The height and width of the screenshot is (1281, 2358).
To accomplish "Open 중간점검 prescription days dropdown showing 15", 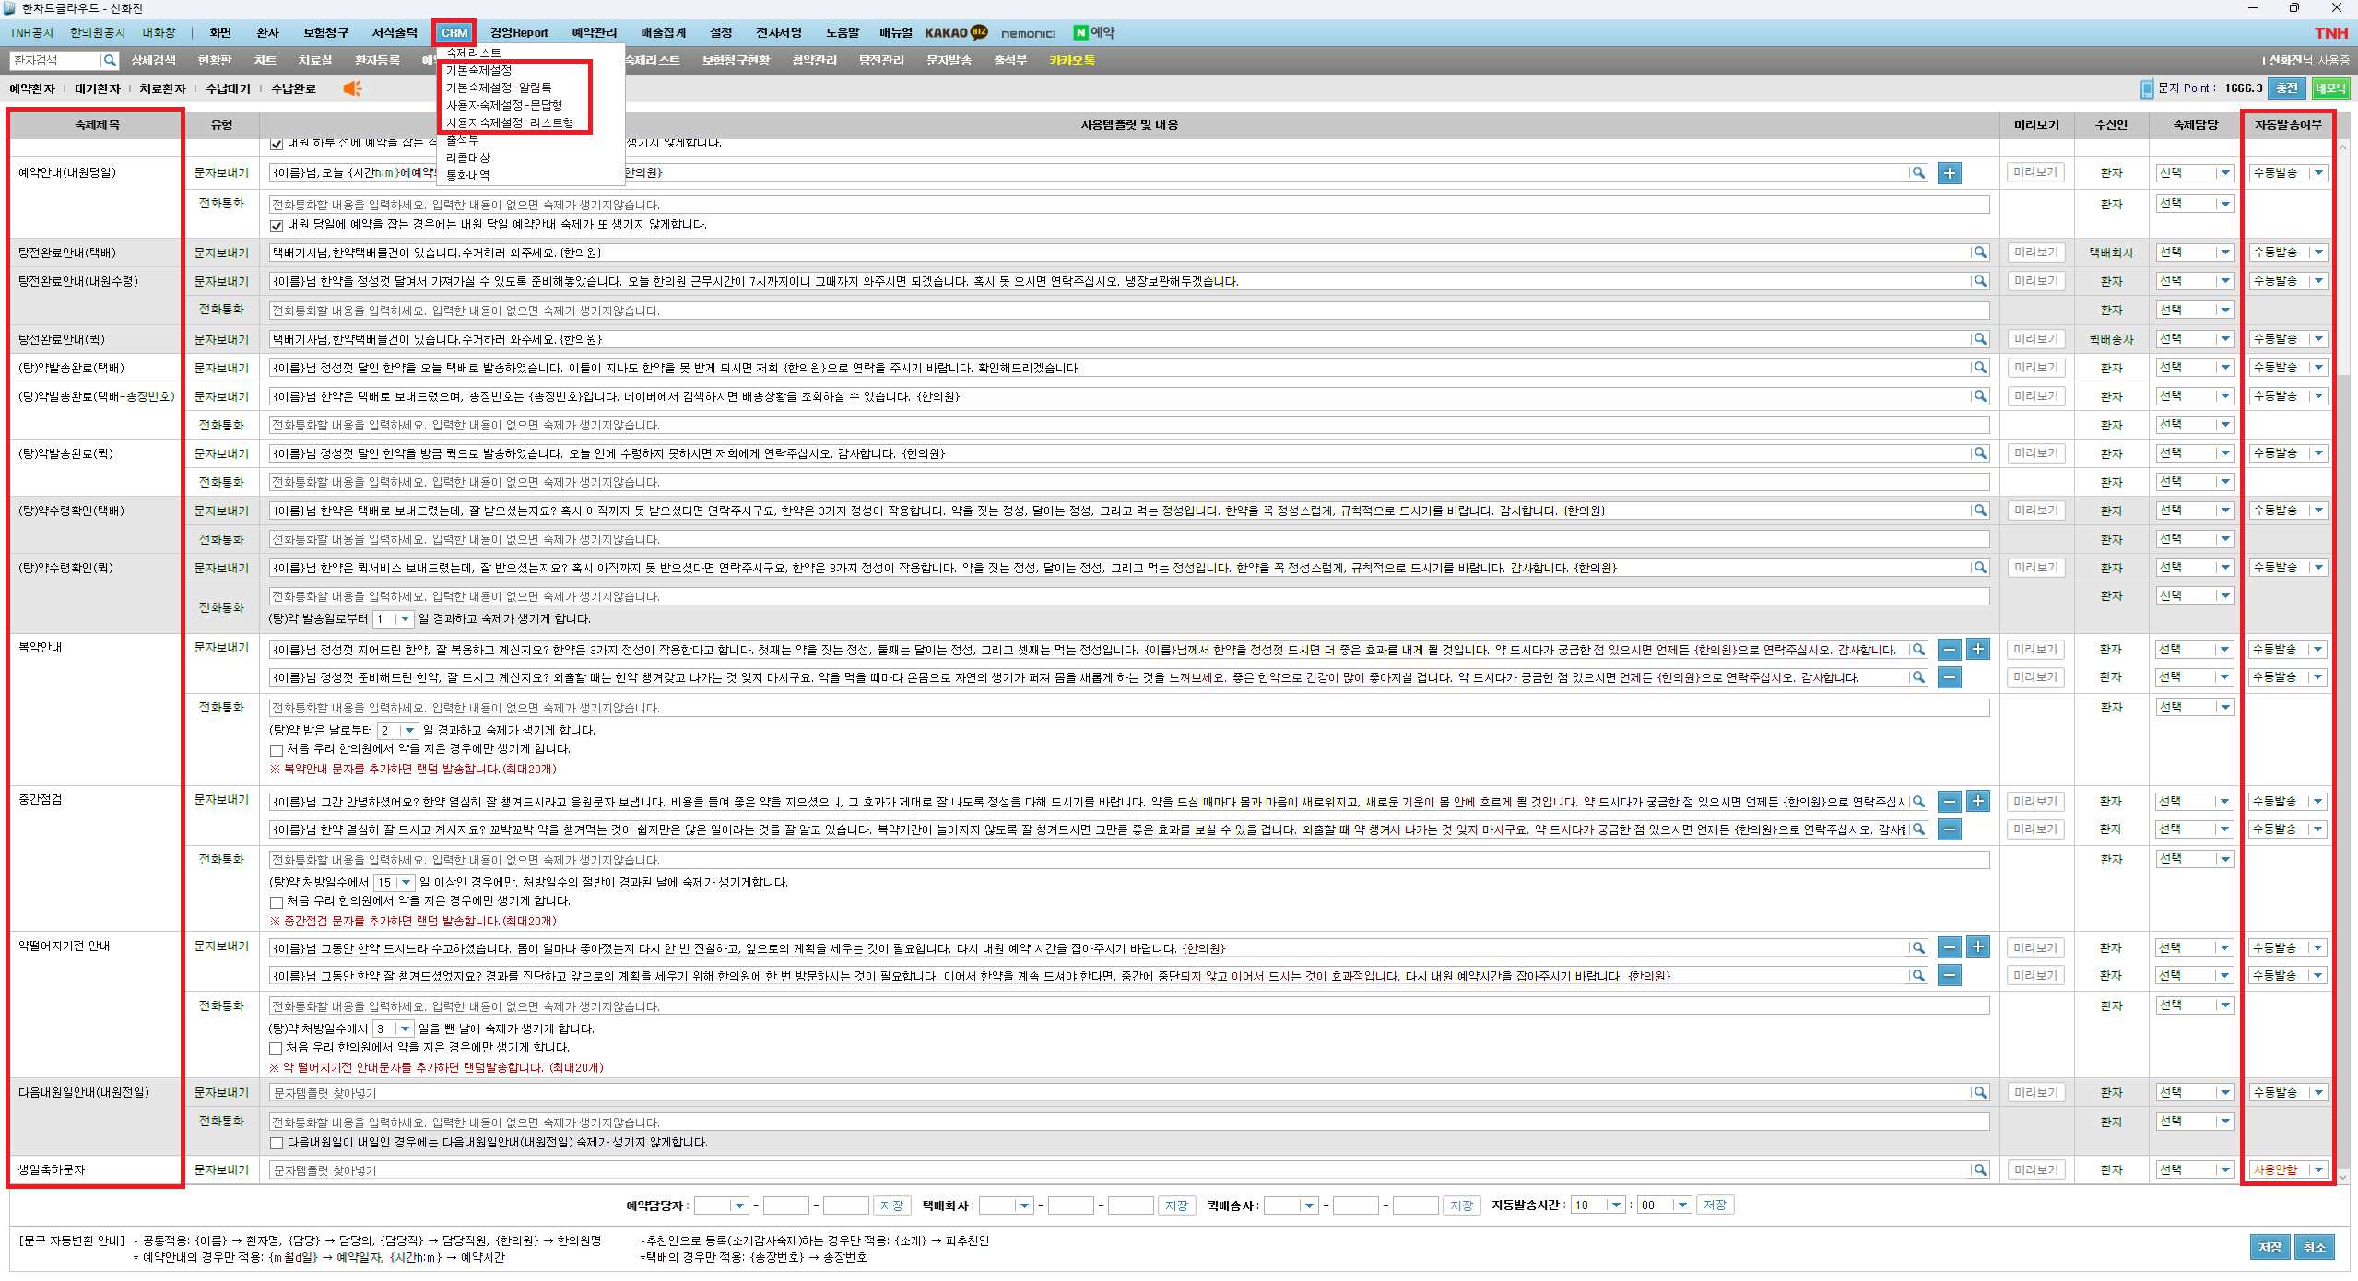I will point(395,883).
